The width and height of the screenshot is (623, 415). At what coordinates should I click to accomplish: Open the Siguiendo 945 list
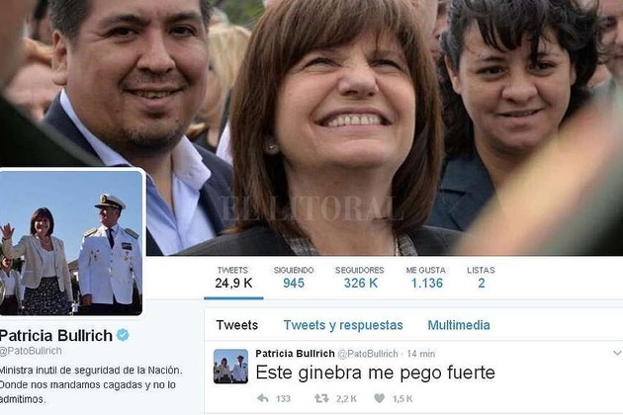[x=294, y=278]
